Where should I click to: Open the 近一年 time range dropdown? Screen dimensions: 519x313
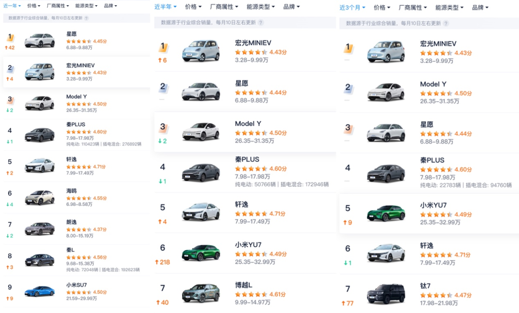point(13,6)
